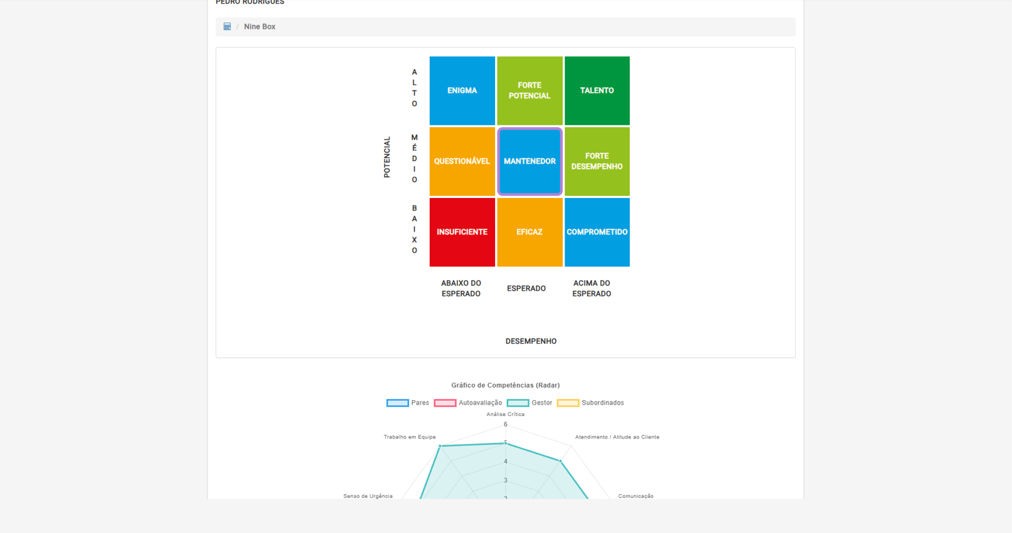Click the grid icon in the breadcrumb

click(x=227, y=27)
